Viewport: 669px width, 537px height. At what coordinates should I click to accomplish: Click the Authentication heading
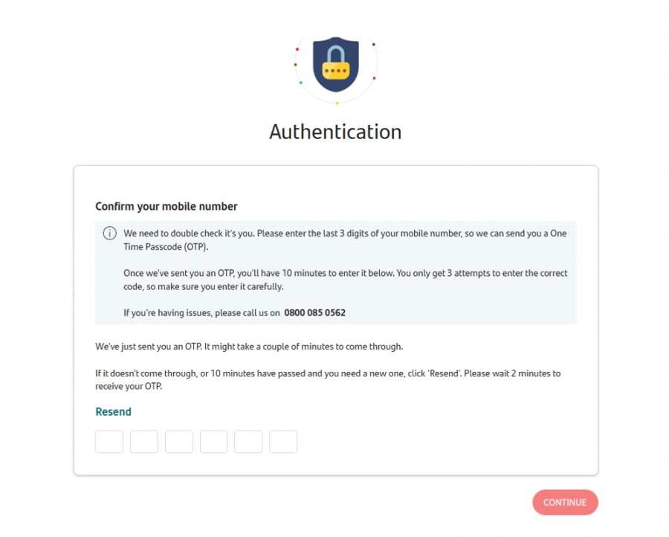335,132
